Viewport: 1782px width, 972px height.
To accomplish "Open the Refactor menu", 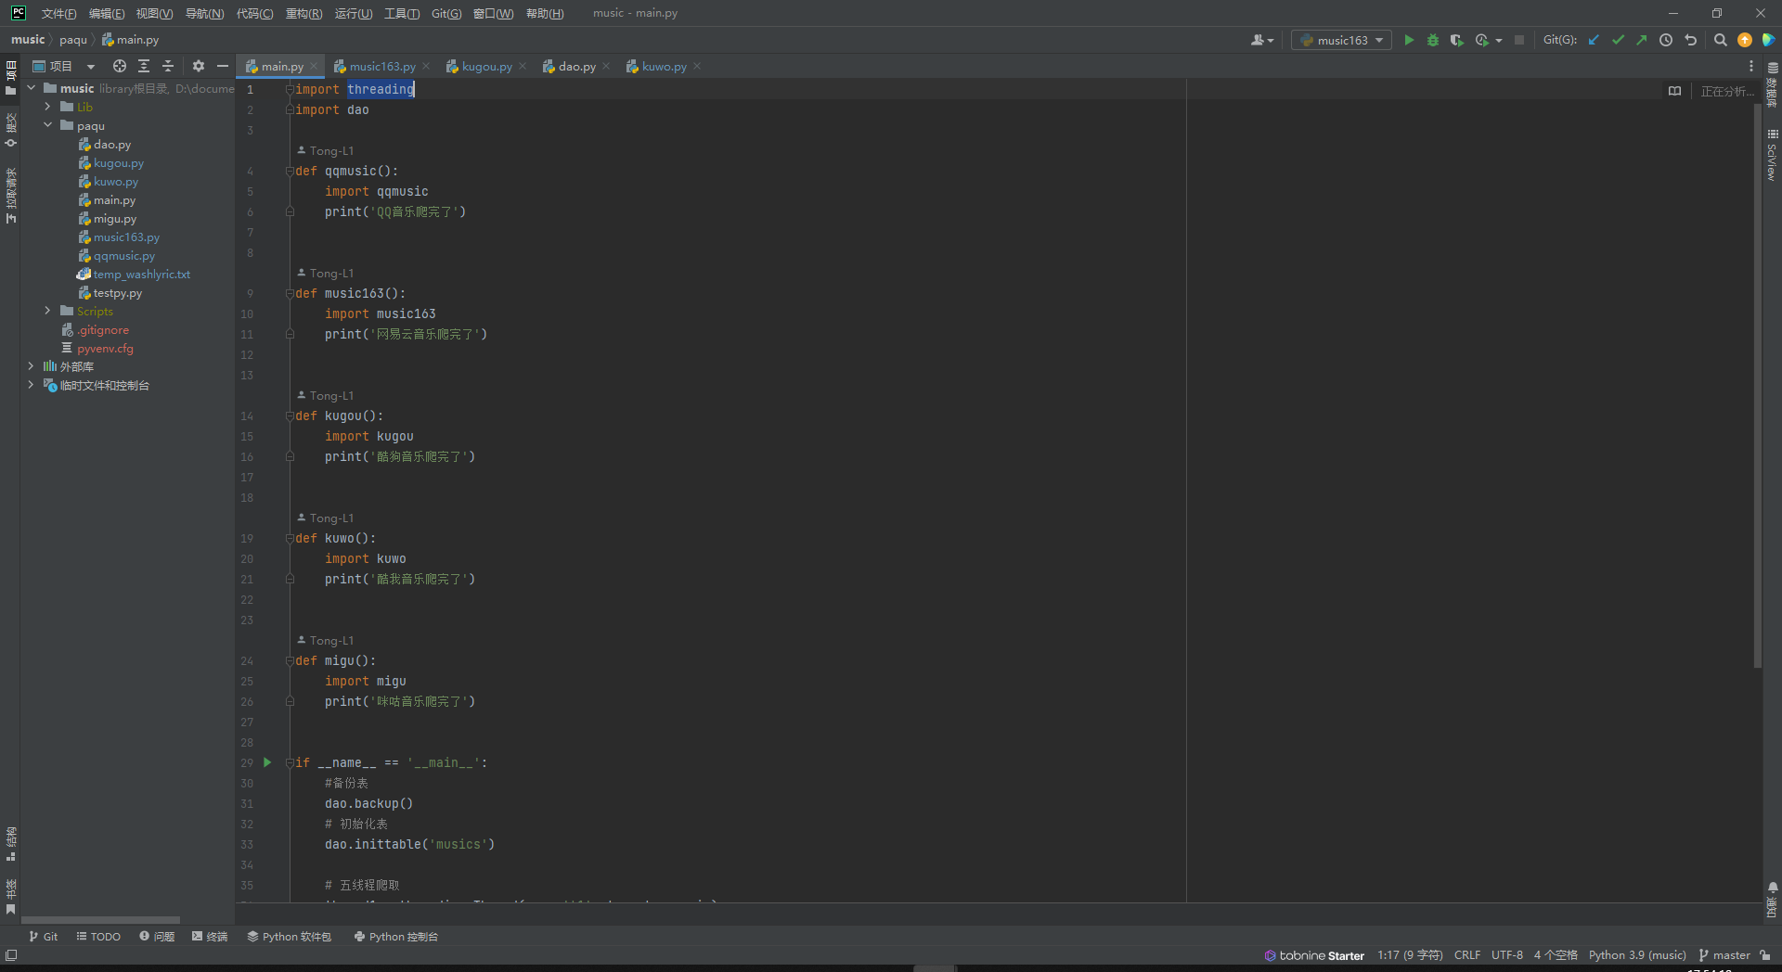I will (303, 13).
